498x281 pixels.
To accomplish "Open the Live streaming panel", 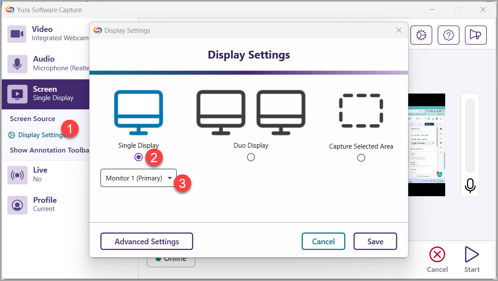I will coord(46,174).
